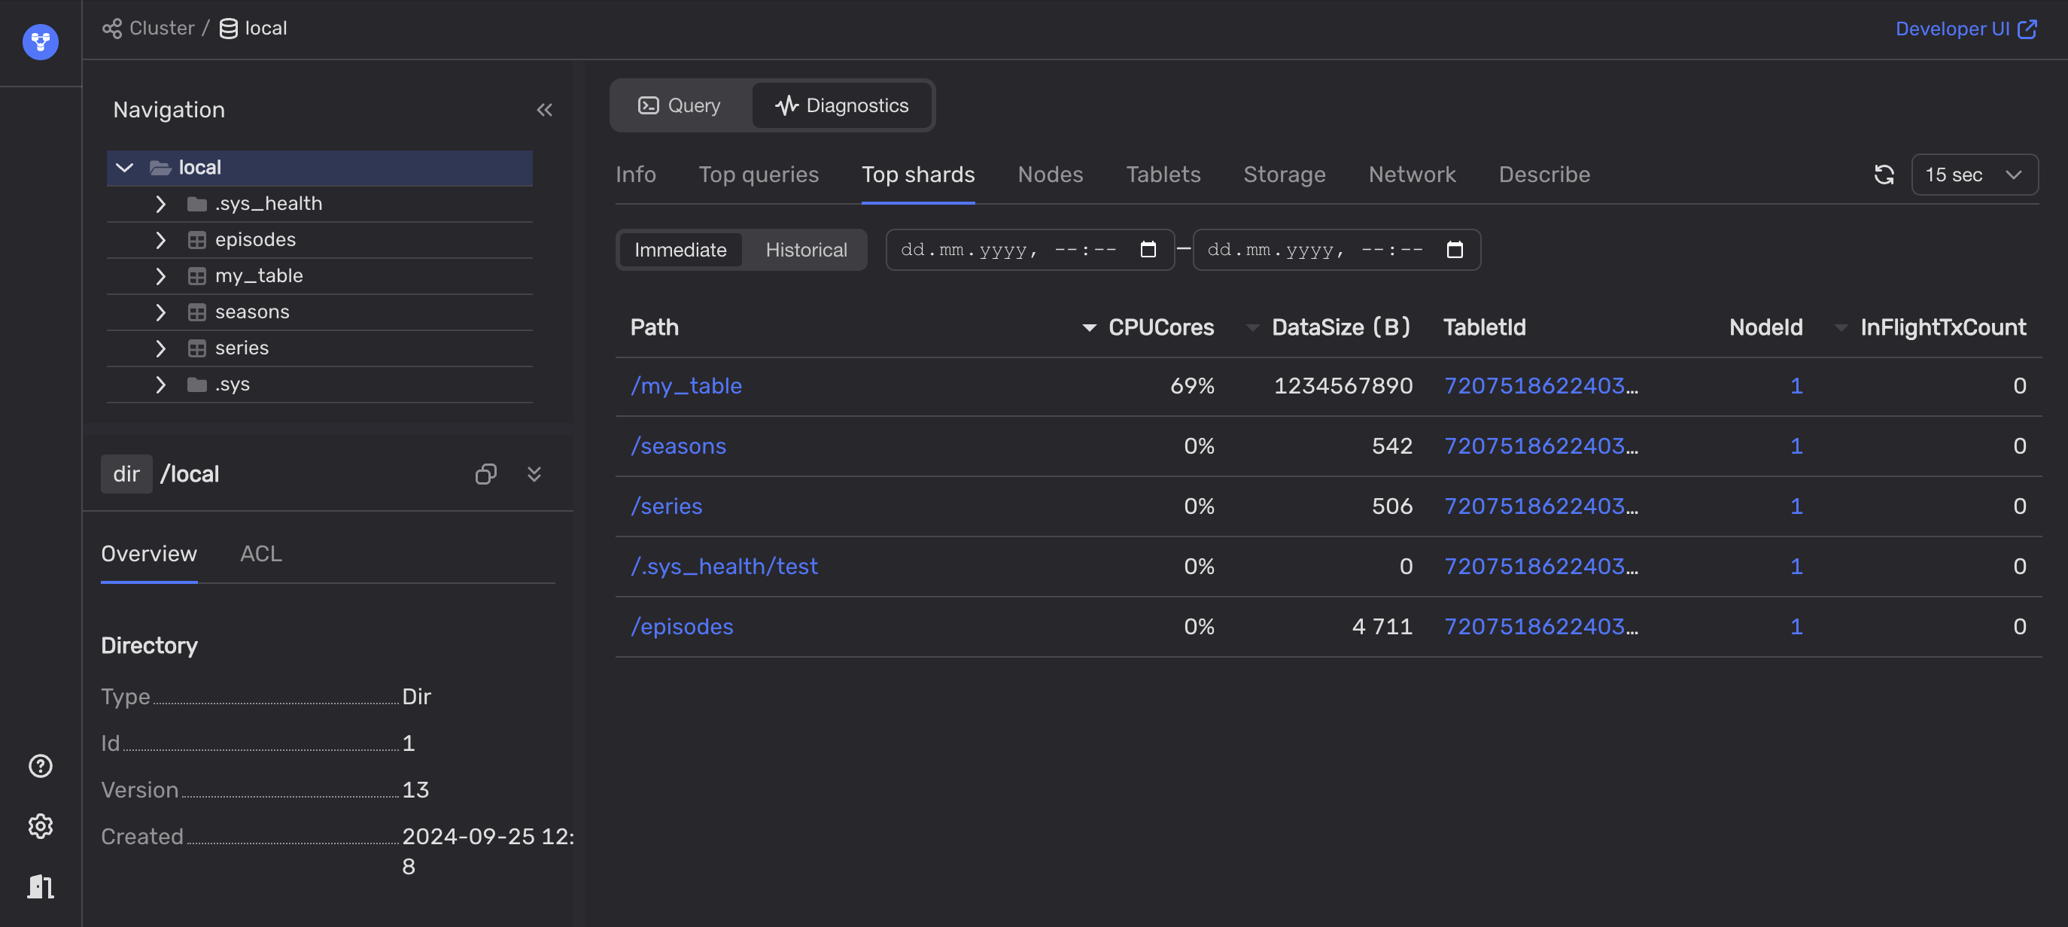Open calendar picker in first date field
Screen dimensions: 2068x927
(1148, 250)
